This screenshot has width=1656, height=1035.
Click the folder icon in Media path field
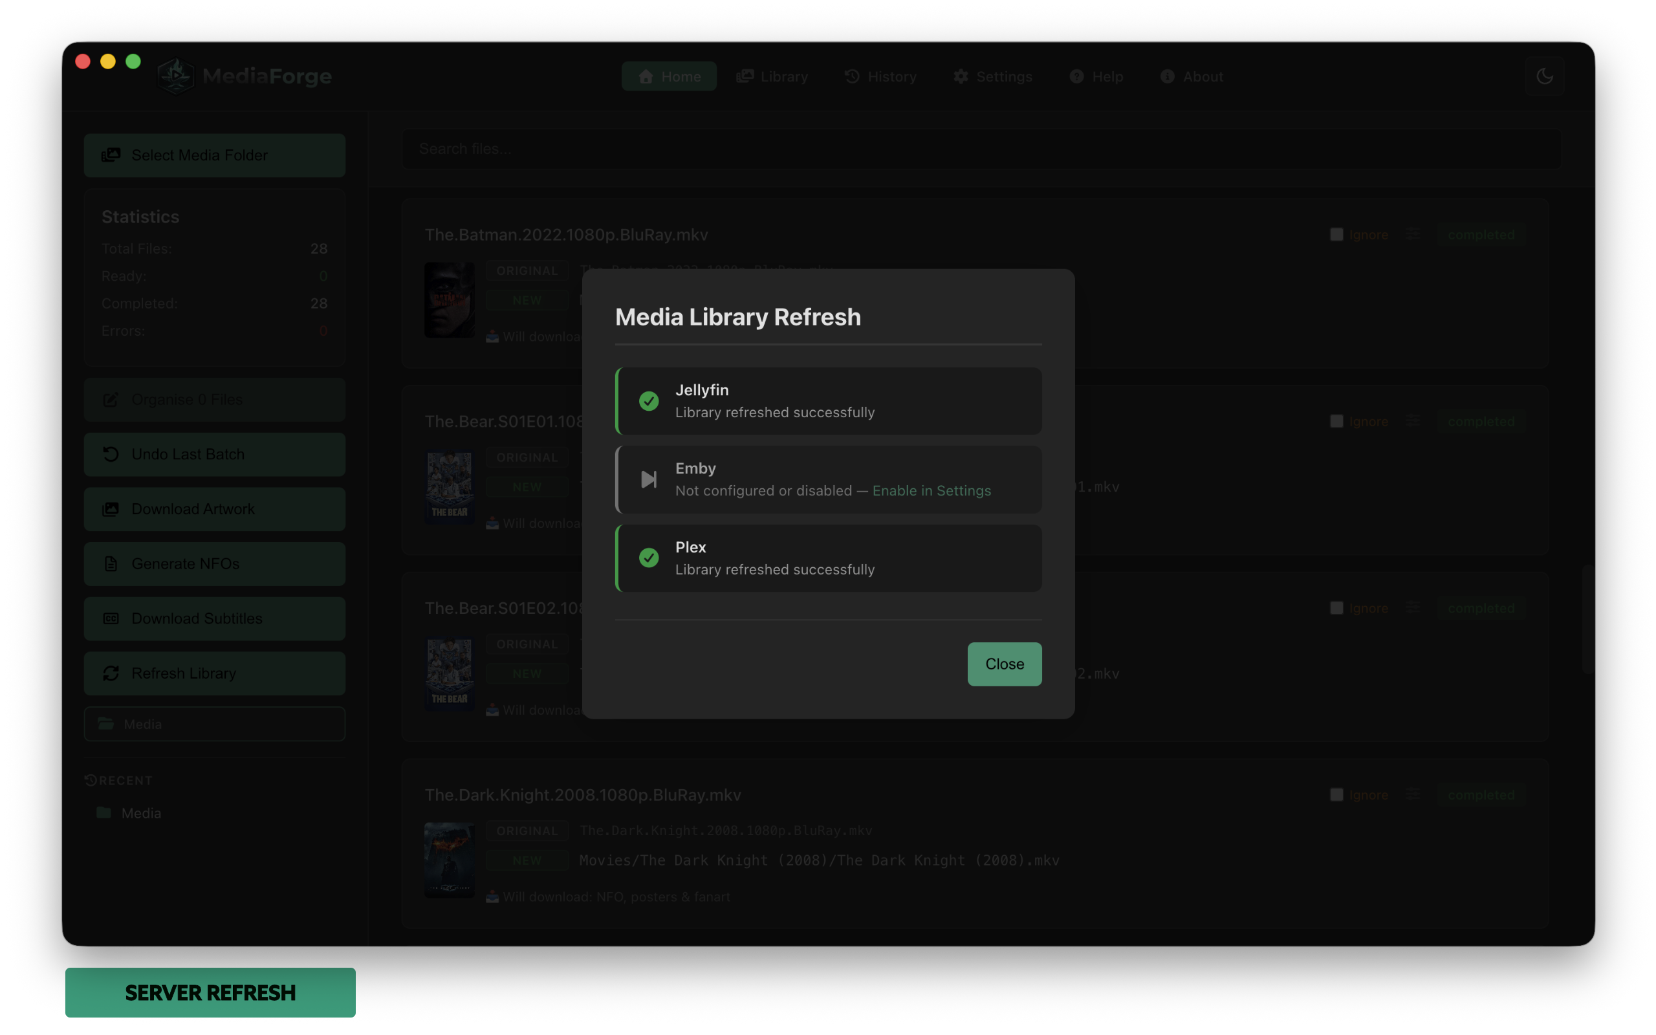(105, 724)
